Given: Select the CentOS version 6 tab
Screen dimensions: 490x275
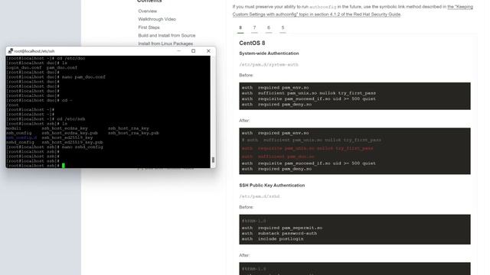Looking at the screenshot, I should click(x=269, y=28).
